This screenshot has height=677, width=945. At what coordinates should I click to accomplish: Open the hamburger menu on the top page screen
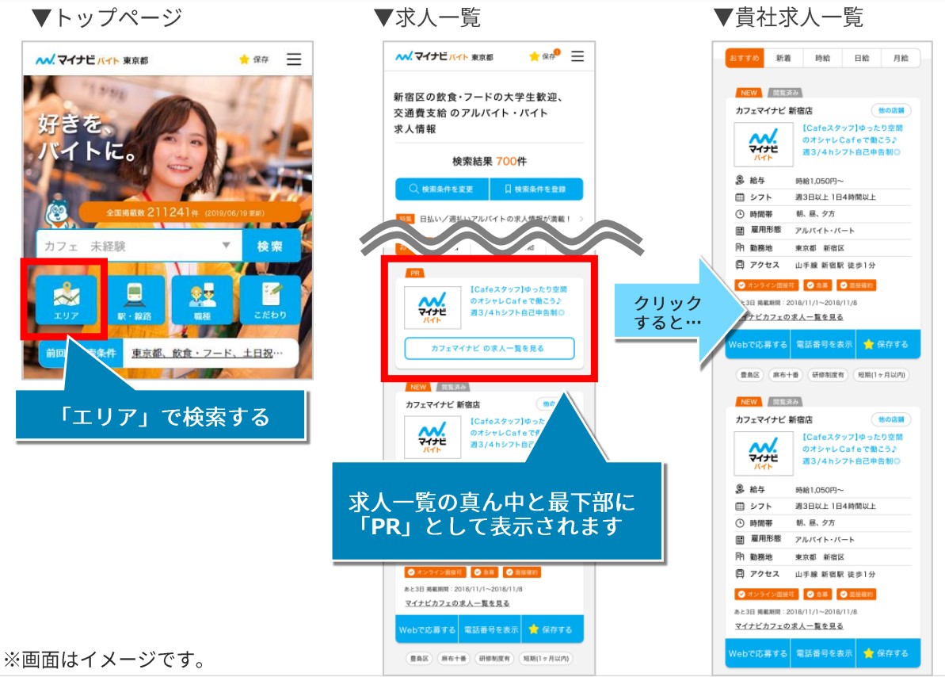click(x=294, y=59)
